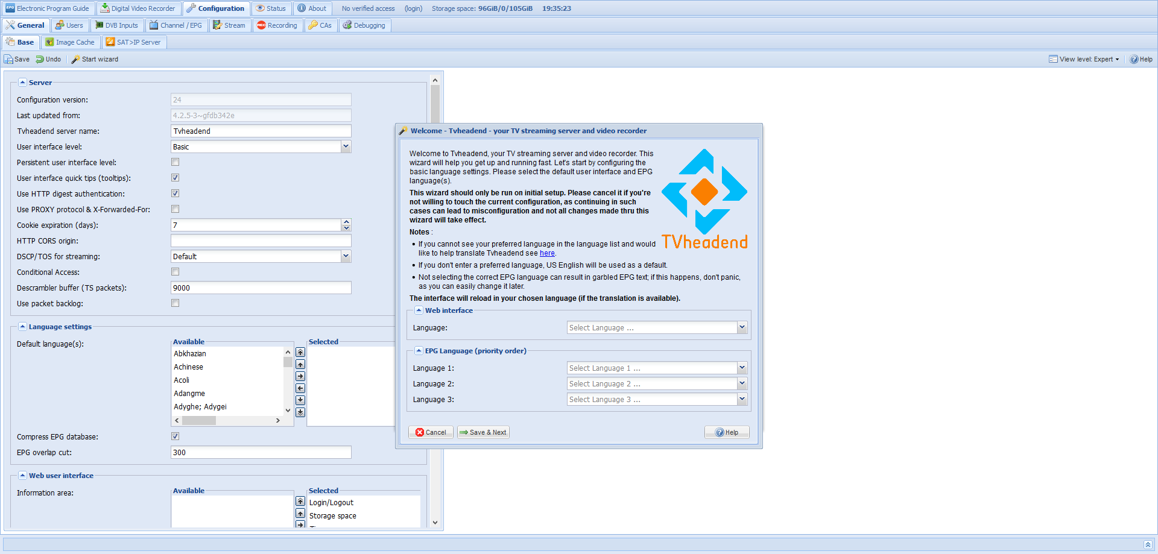Click the Configuration wrench icon

point(191,8)
